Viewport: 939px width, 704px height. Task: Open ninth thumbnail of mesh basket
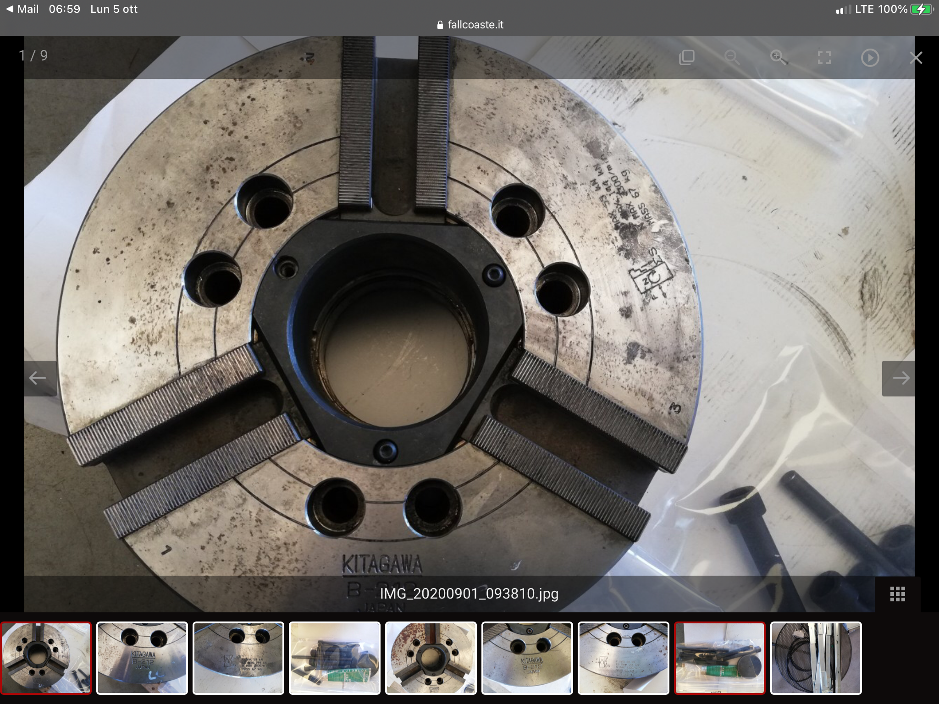[x=816, y=658]
